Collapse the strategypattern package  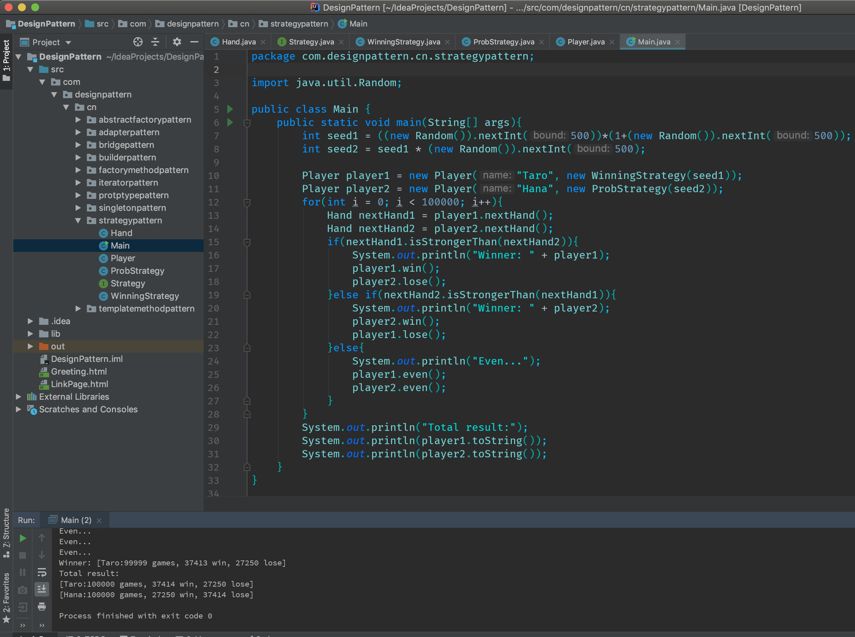[x=78, y=220]
